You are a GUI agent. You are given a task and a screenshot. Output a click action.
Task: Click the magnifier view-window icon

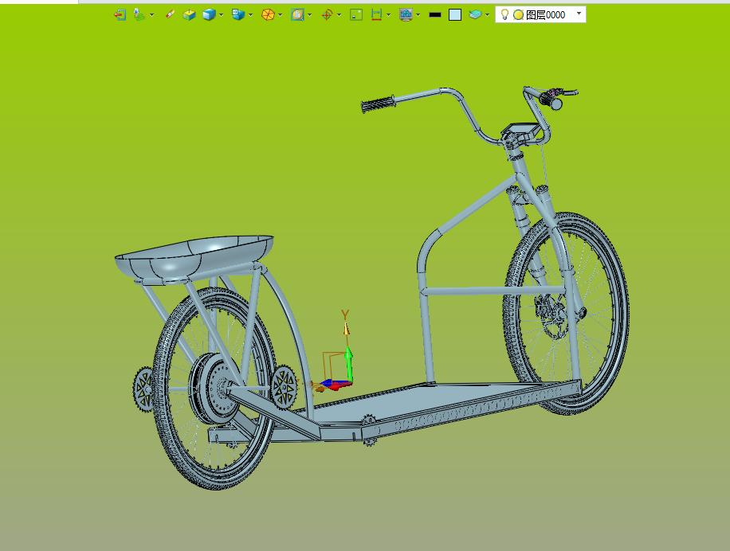[x=297, y=14]
